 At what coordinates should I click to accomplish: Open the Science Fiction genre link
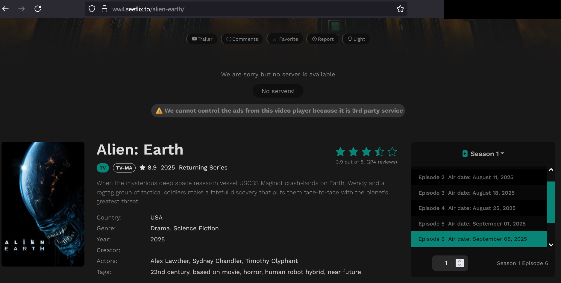click(196, 228)
